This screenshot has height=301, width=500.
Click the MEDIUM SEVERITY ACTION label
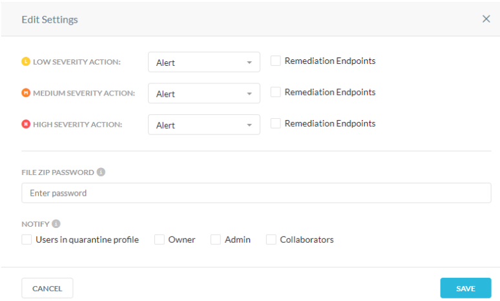tap(84, 93)
